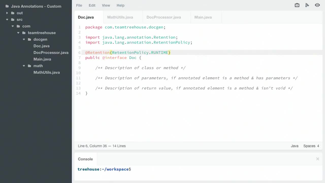Viewport: 325px width, 183px height.
Task: Click the eye preview icon
Action: [x=317, y=5]
